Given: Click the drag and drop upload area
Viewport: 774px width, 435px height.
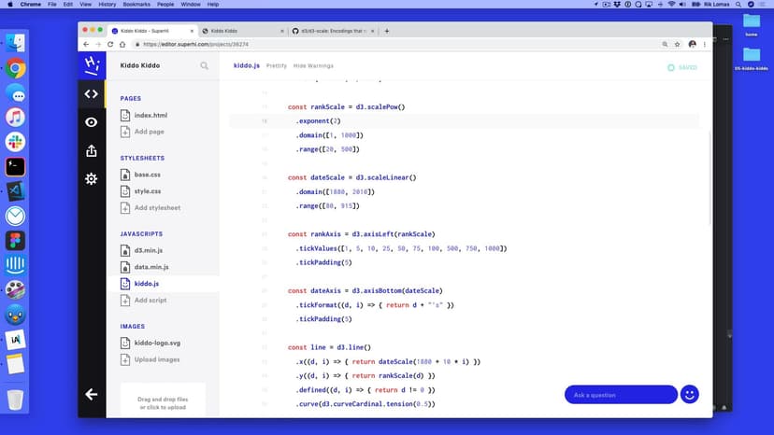Looking at the screenshot, I should tap(163, 403).
